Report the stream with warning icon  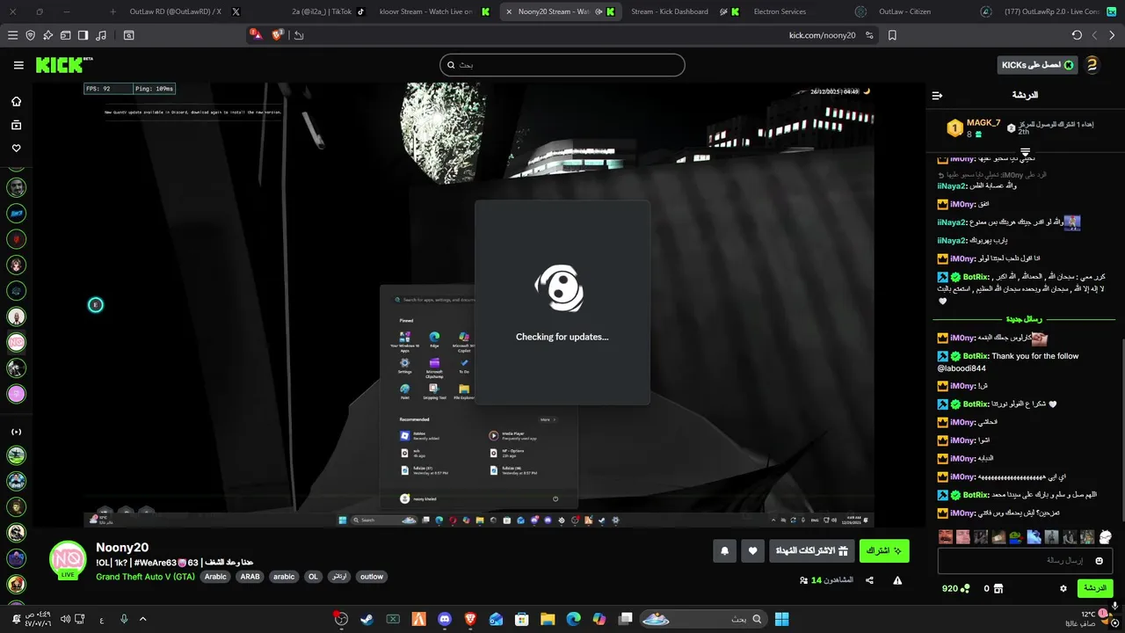coord(897,580)
